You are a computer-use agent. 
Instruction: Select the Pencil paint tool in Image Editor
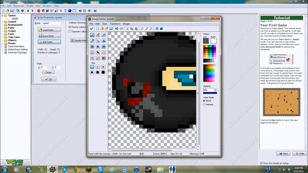[92, 35]
